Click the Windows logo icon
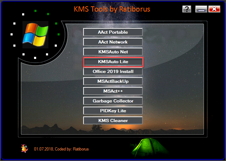The height and width of the screenshot is (161, 226). (x=35, y=34)
